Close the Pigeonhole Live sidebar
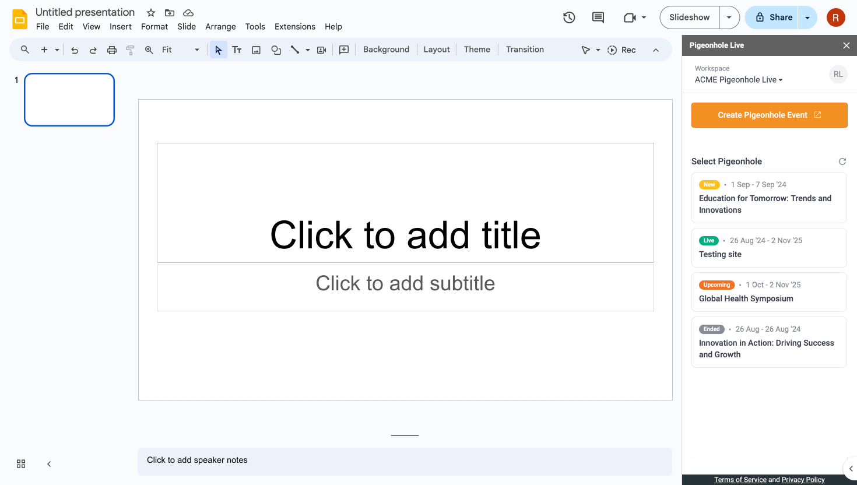The image size is (857, 485). pos(847,45)
